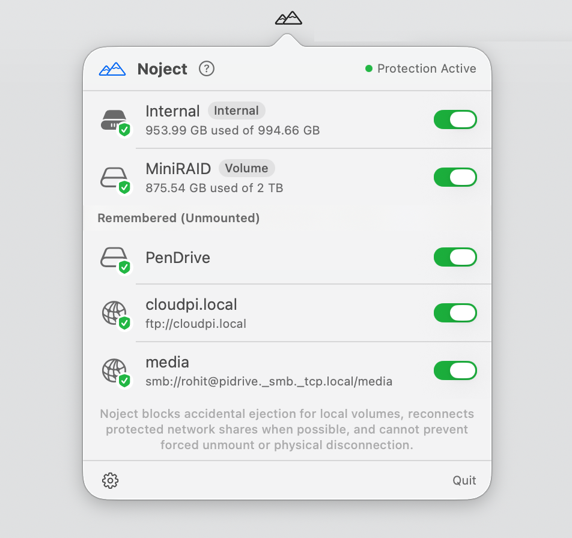Viewport: 572px width, 538px height.
Task: Click the Noject title text
Action: [x=162, y=69]
